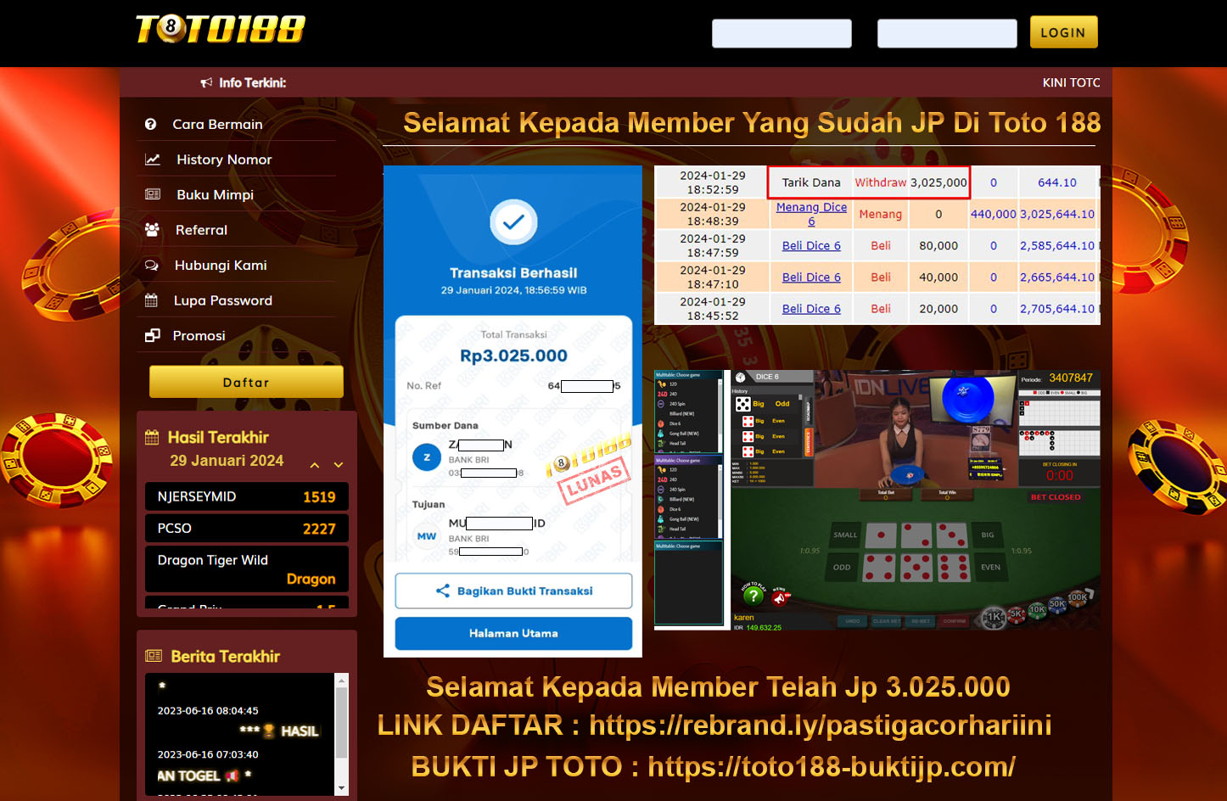Screen dimensions: 1227x801
Task: Click the down chevron in Hasil Terakhir
Action: [339, 465]
